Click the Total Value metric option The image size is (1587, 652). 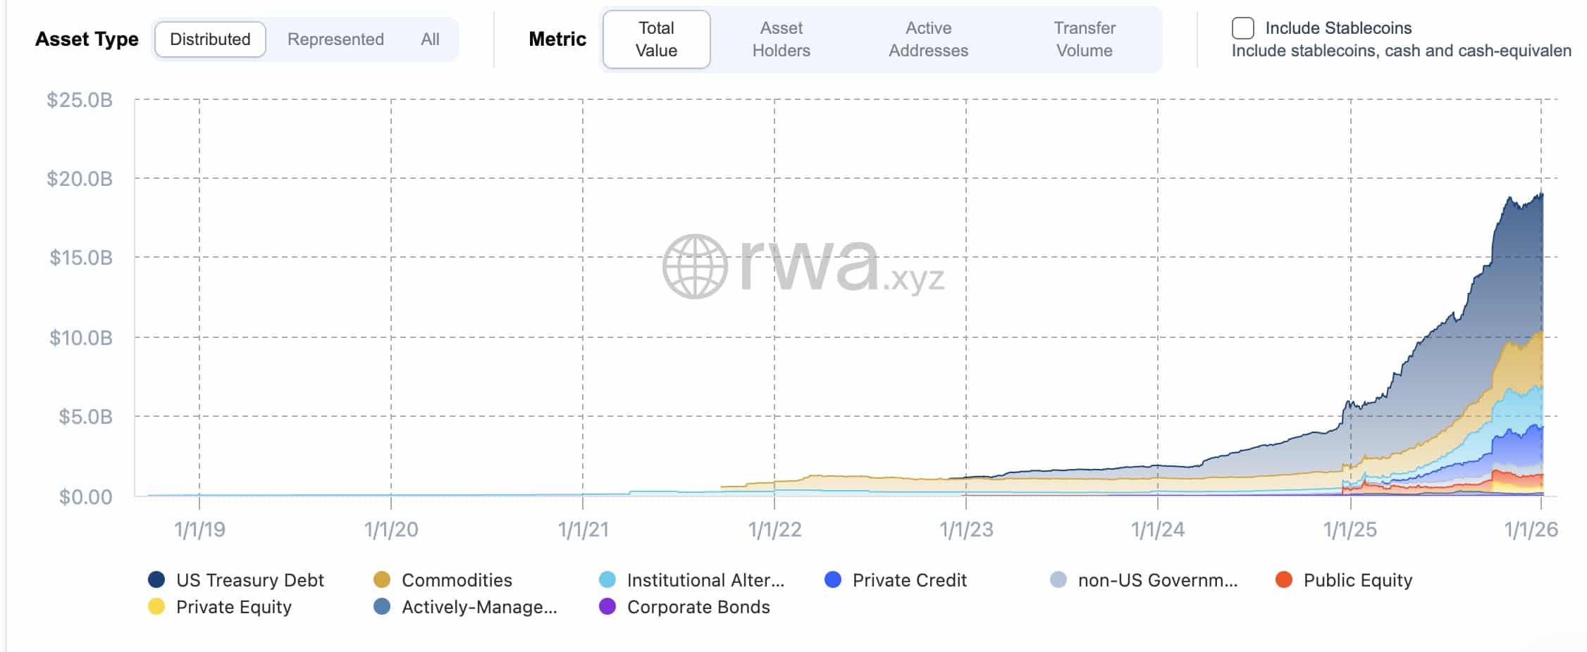pyautogui.click(x=655, y=39)
